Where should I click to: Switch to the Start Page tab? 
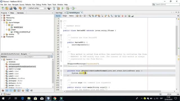pyautogui.click(x=59, y=13)
